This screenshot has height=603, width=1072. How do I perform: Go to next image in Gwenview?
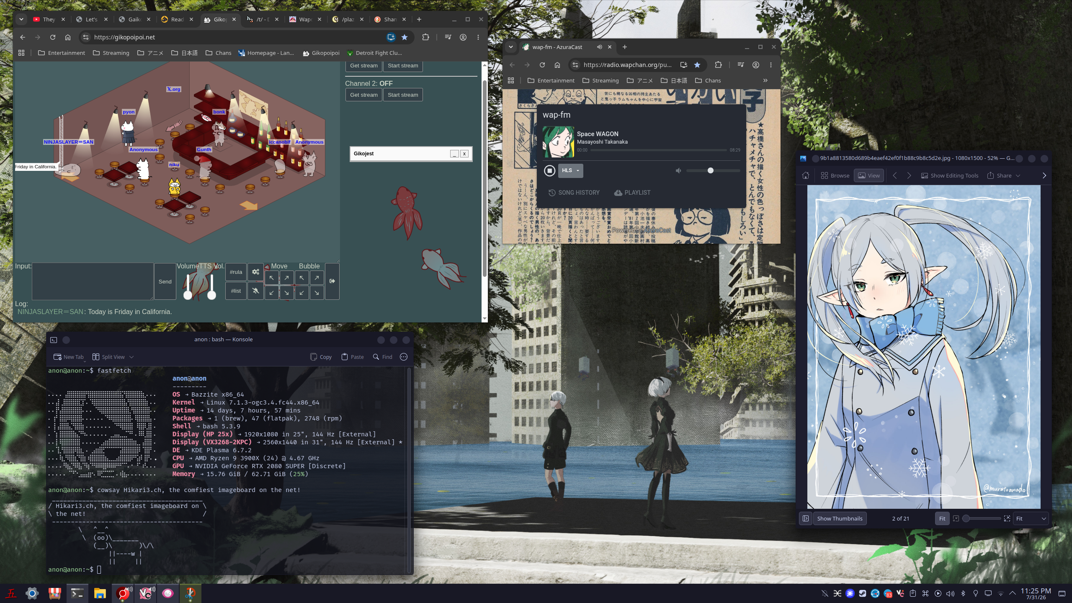tap(909, 175)
